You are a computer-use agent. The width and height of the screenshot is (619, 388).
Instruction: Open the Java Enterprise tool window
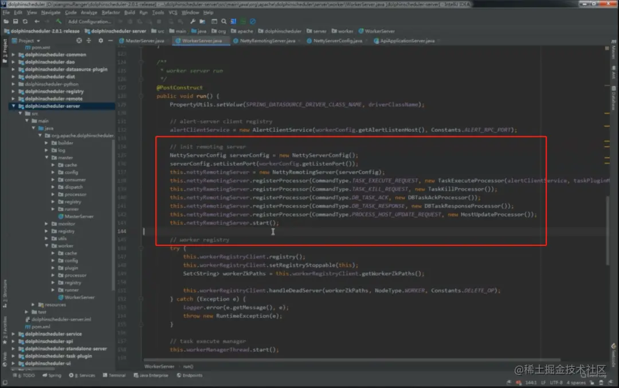point(151,375)
